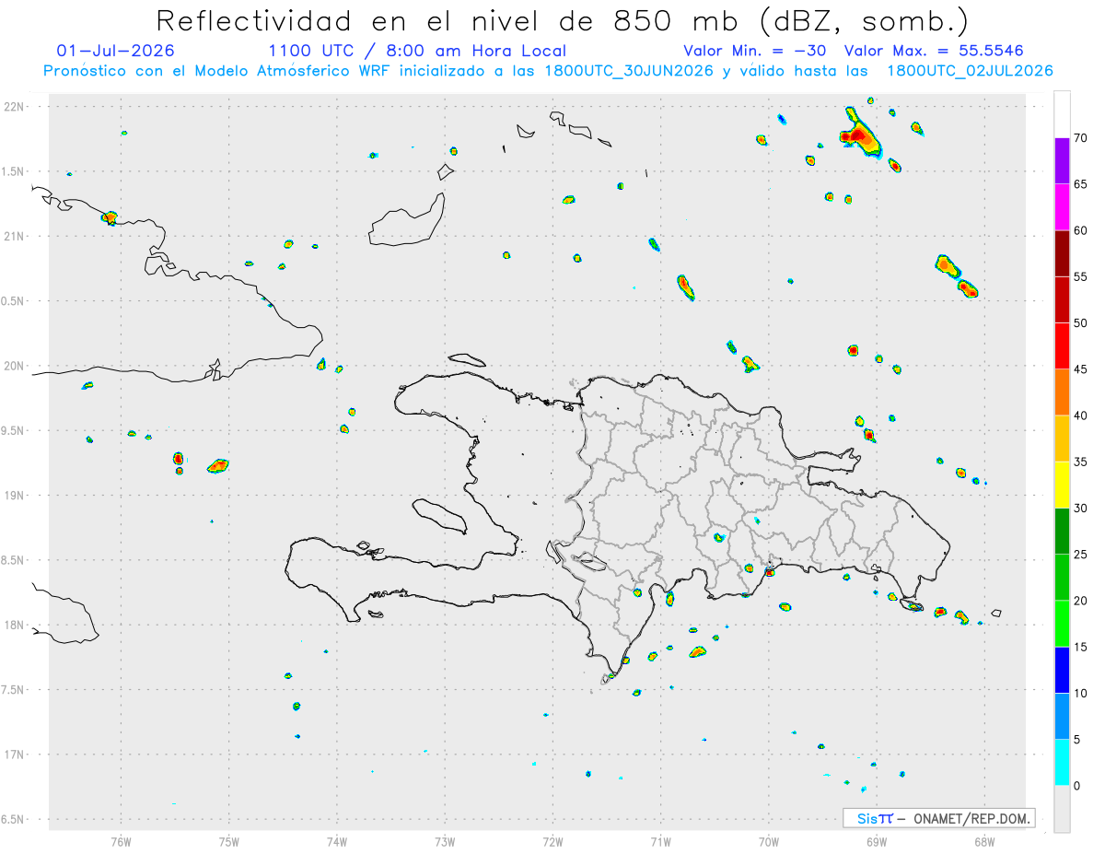The height and width of the screenshot is (854, 1105).
Task: Click valid-until time "1800UTC_02JUL2026"
Action: 970,71
